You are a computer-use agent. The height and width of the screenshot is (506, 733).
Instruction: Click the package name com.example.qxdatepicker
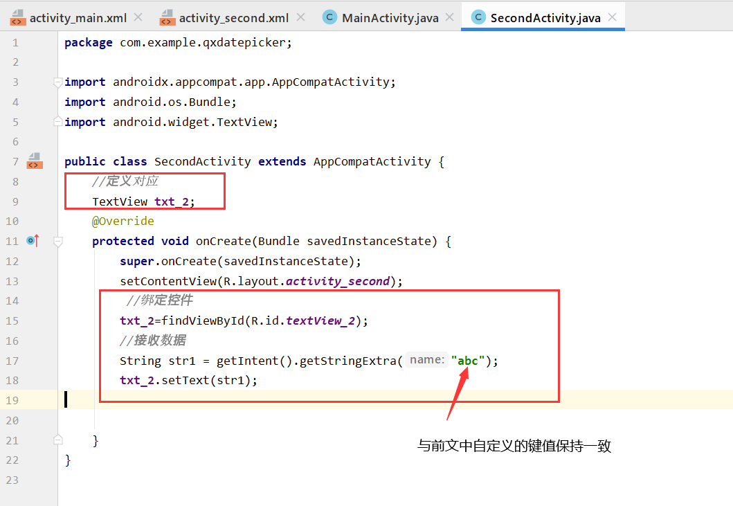[203, 42]
